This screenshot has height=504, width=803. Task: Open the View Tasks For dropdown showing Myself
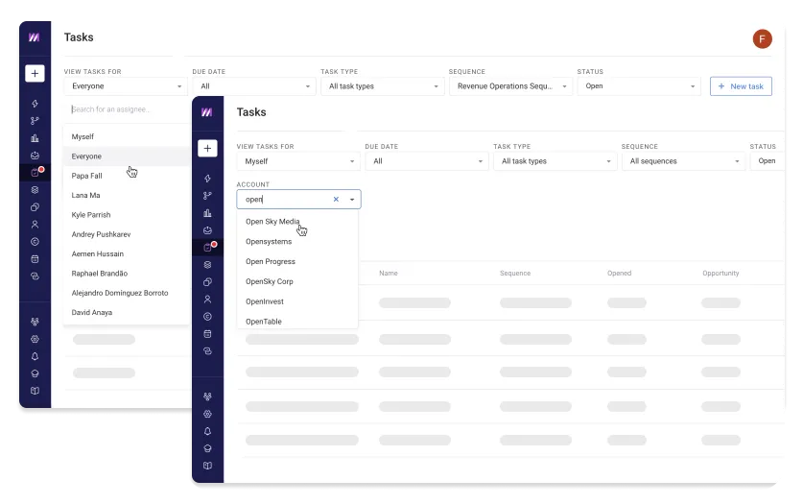tap(298, 161)
